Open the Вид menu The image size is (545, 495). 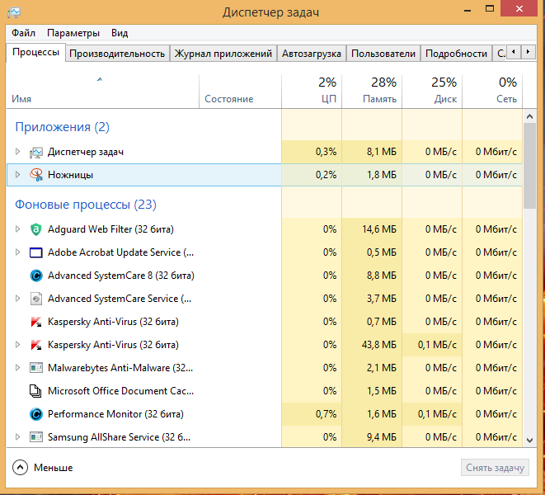120,33
